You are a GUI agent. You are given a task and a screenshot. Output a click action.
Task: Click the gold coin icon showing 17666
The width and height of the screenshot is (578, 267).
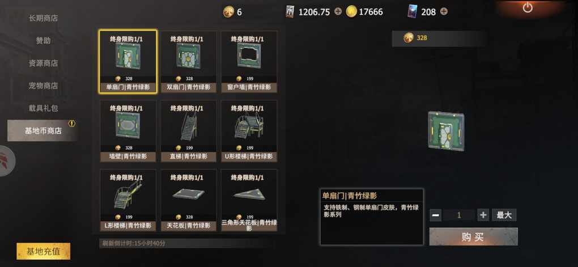point(351,12)
